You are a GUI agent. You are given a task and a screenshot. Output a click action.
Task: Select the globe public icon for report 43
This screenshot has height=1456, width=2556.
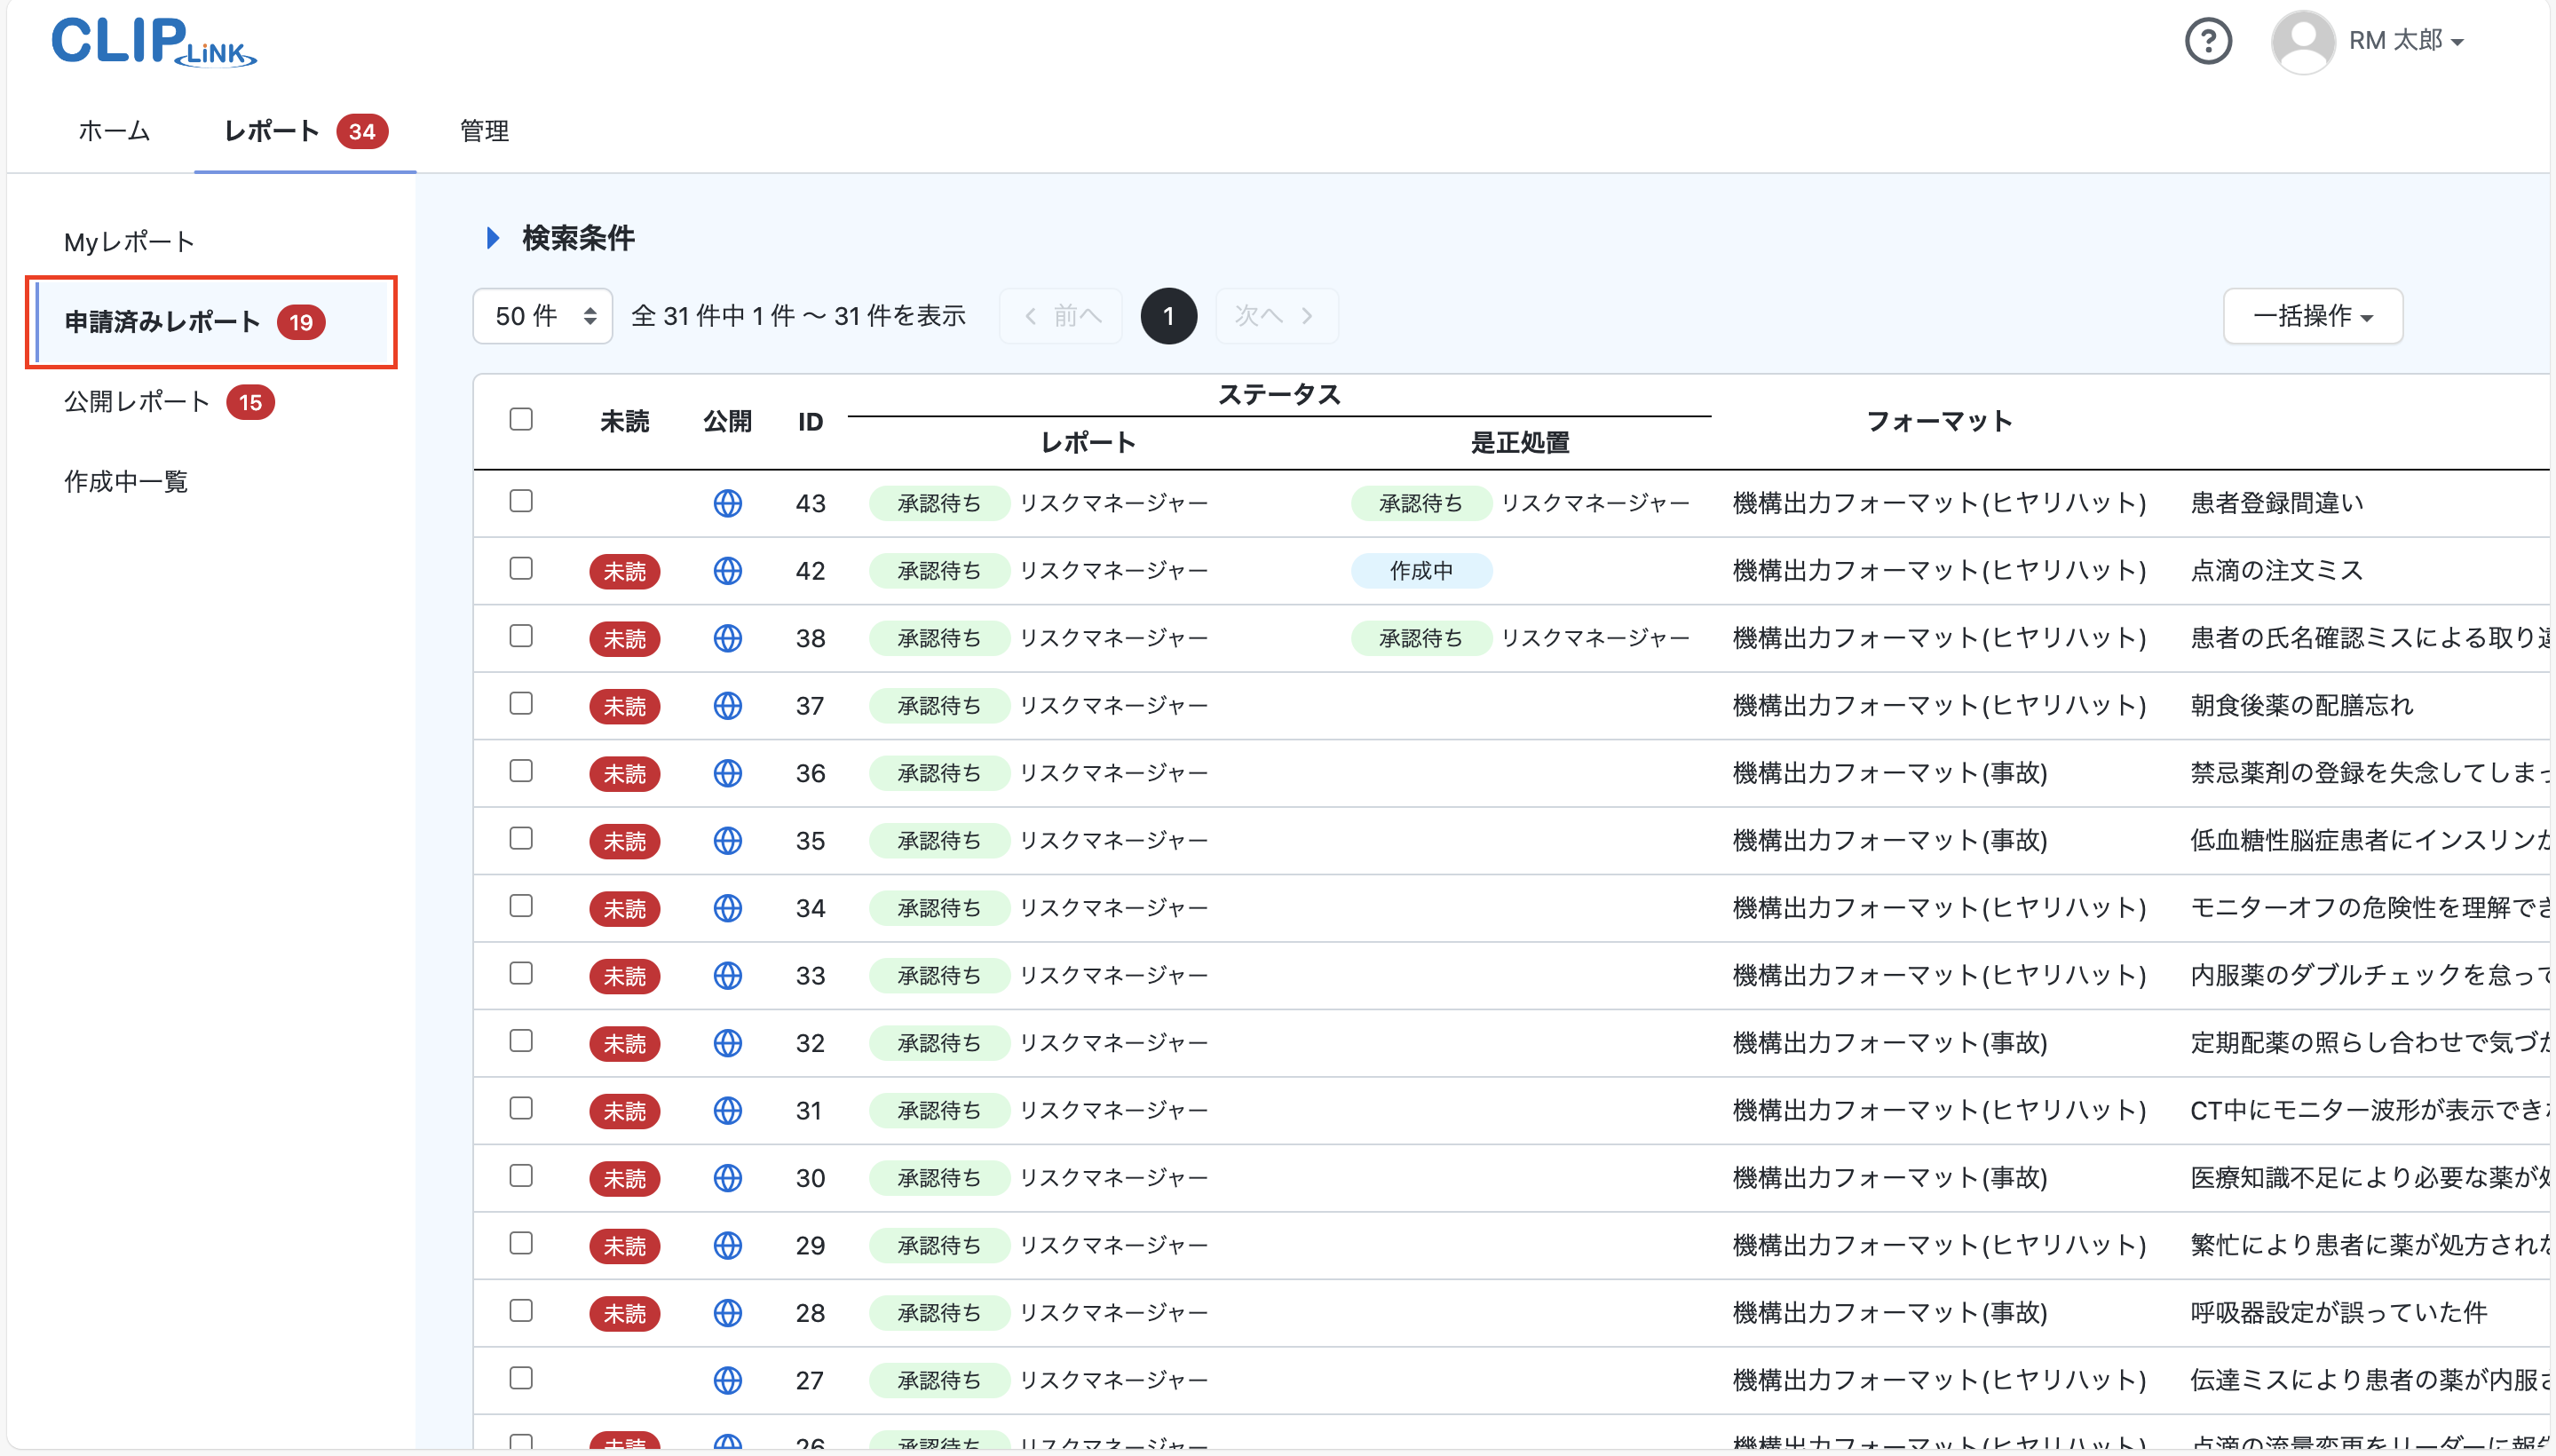click(728, 503)
